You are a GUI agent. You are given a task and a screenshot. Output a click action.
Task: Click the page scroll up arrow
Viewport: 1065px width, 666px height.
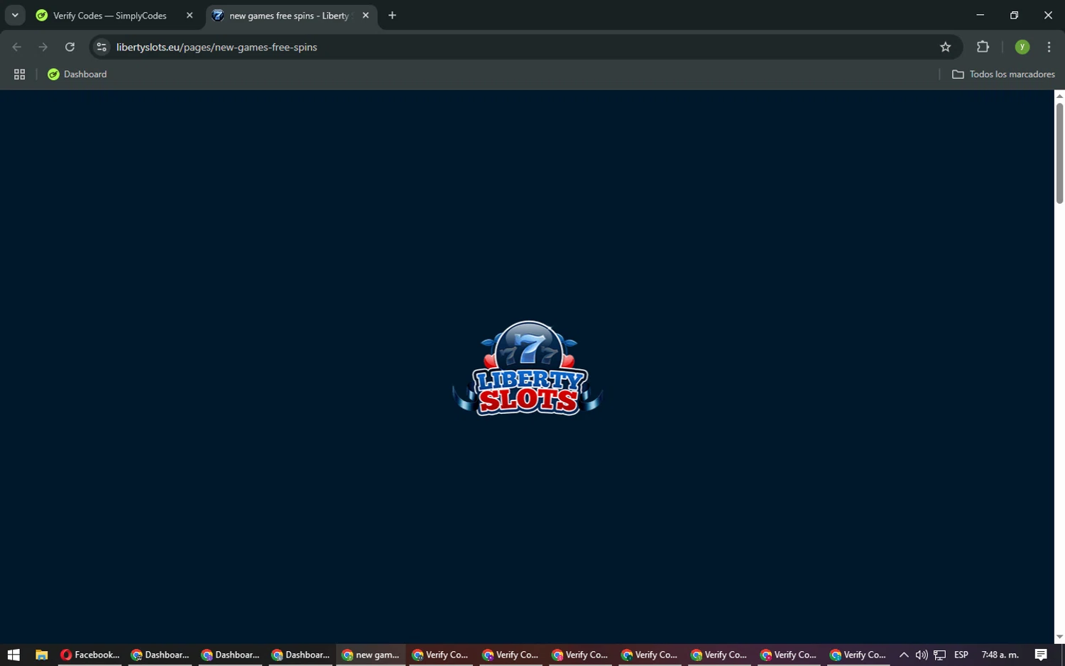pyautogui.click(x=1059, y=96)
